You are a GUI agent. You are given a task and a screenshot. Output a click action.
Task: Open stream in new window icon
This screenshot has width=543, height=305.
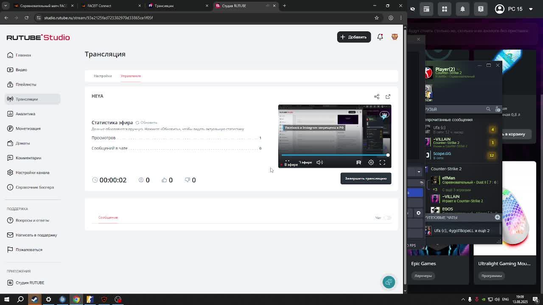388,97
